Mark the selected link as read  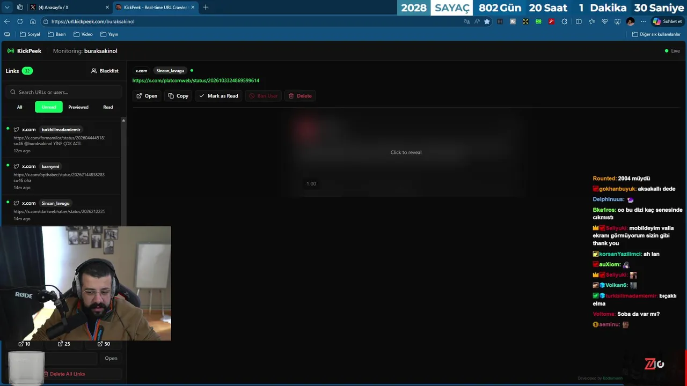(x=218, y=96)
